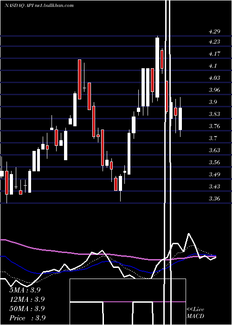Click the 3.36 price axis label
This screenshot has width=232, height=325.
pos(214,198)
